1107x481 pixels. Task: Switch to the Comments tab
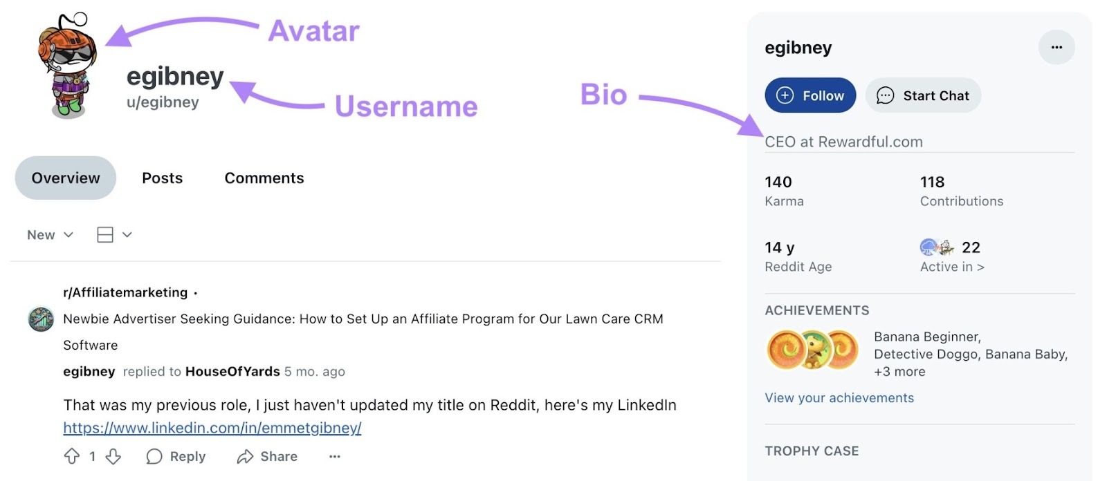tap(263, 178)
